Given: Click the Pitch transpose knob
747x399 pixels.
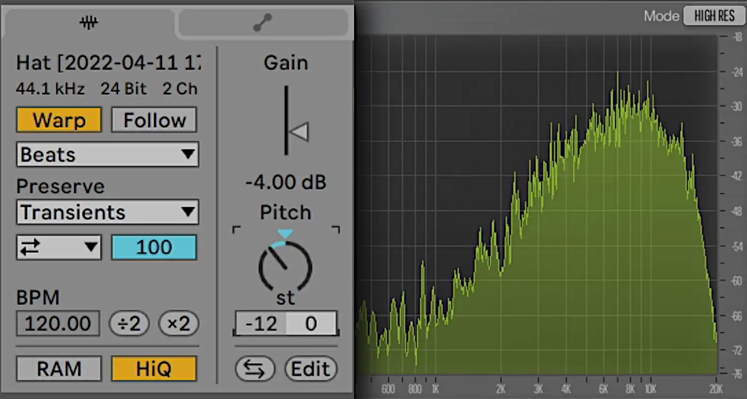Looking at the screenshot, I should coord(285,266).
